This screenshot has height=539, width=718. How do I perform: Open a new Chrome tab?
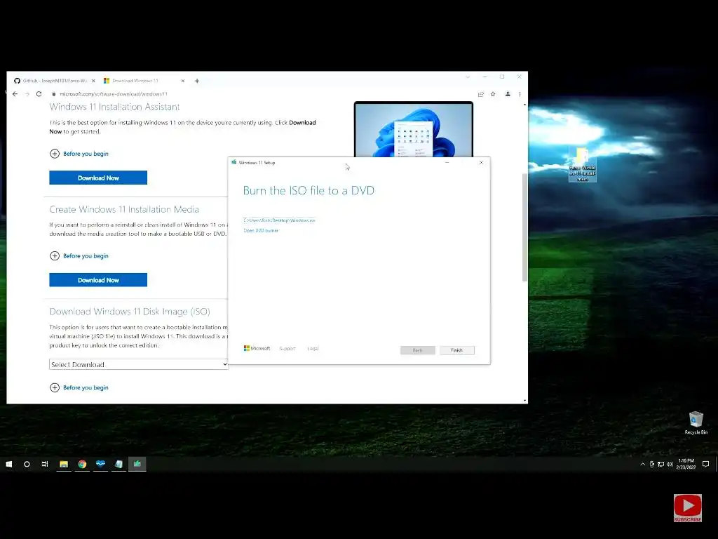pos(197,81)
